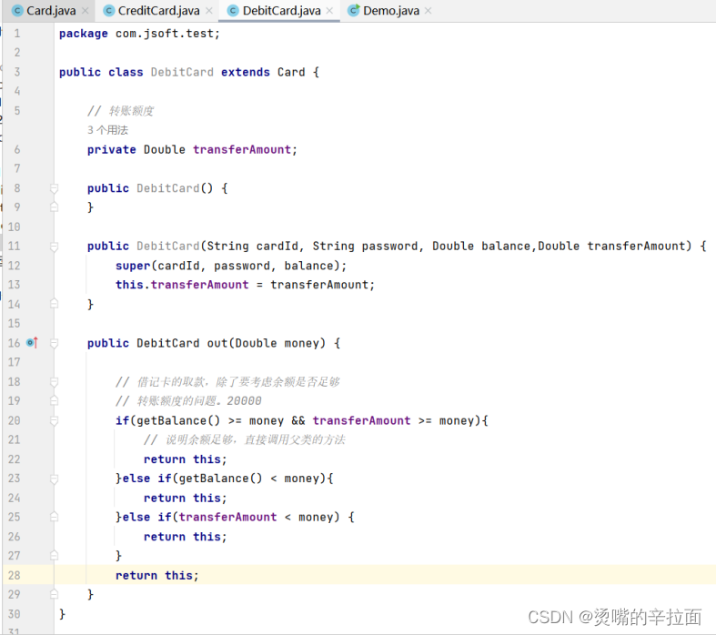Close the CreditCard.java tab
This screenshot has width=716, height=635.
click(209, 11)
